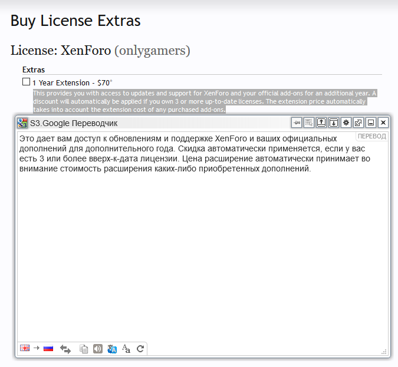Screen dimensions: 398x367
Task: Click the ПЕРЕВОД tab label
Action: pos(371,137)
